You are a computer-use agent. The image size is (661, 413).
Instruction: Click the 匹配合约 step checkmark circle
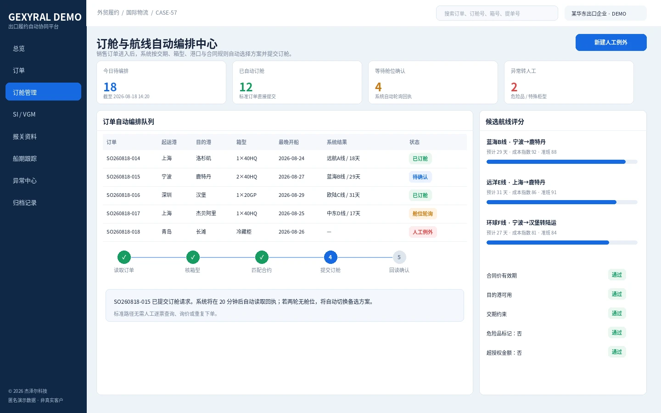click(262, 257)
